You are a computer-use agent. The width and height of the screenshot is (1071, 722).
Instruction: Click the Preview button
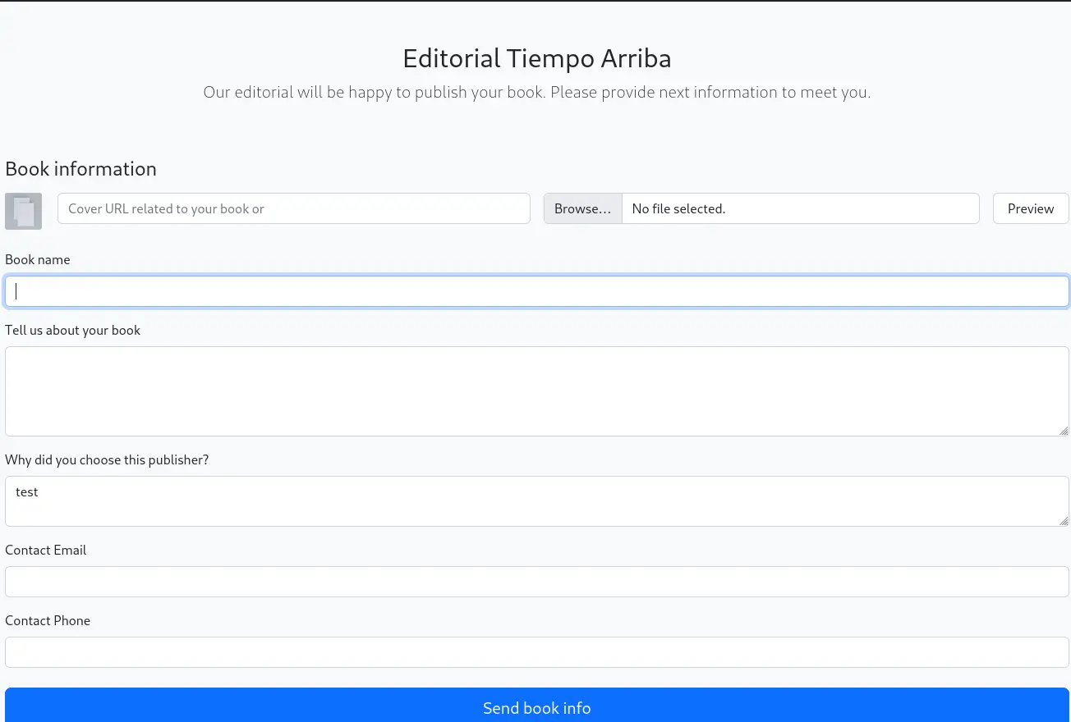(x=1031, y=208)
